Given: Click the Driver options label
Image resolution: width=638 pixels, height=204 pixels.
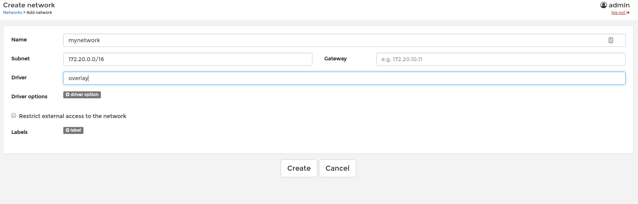Looking at the screenshot, I should 29,97.
